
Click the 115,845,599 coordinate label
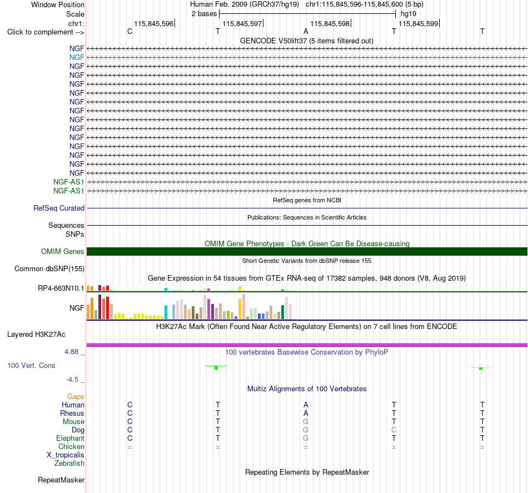pyautogui.click(x=418, y=23)
